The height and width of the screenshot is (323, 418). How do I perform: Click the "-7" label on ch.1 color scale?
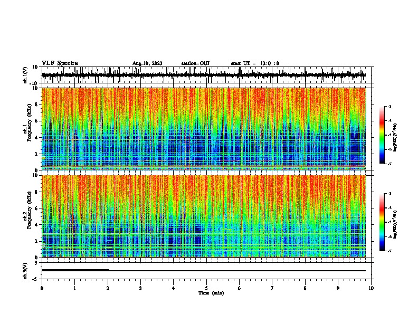(389, 164)
